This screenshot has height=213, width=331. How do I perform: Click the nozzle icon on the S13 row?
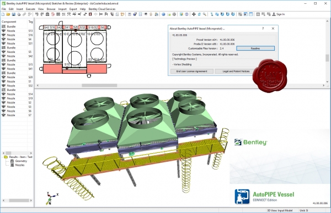[x=4, y=31]
